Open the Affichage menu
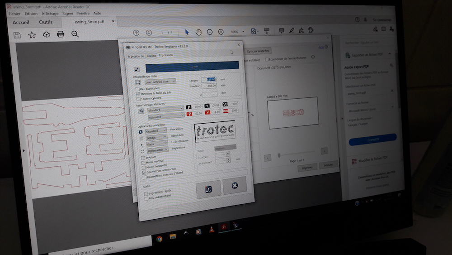 (50, 14)
